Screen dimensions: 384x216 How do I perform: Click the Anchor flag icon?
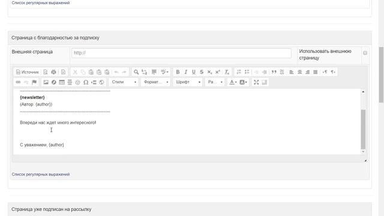(34, 82)
